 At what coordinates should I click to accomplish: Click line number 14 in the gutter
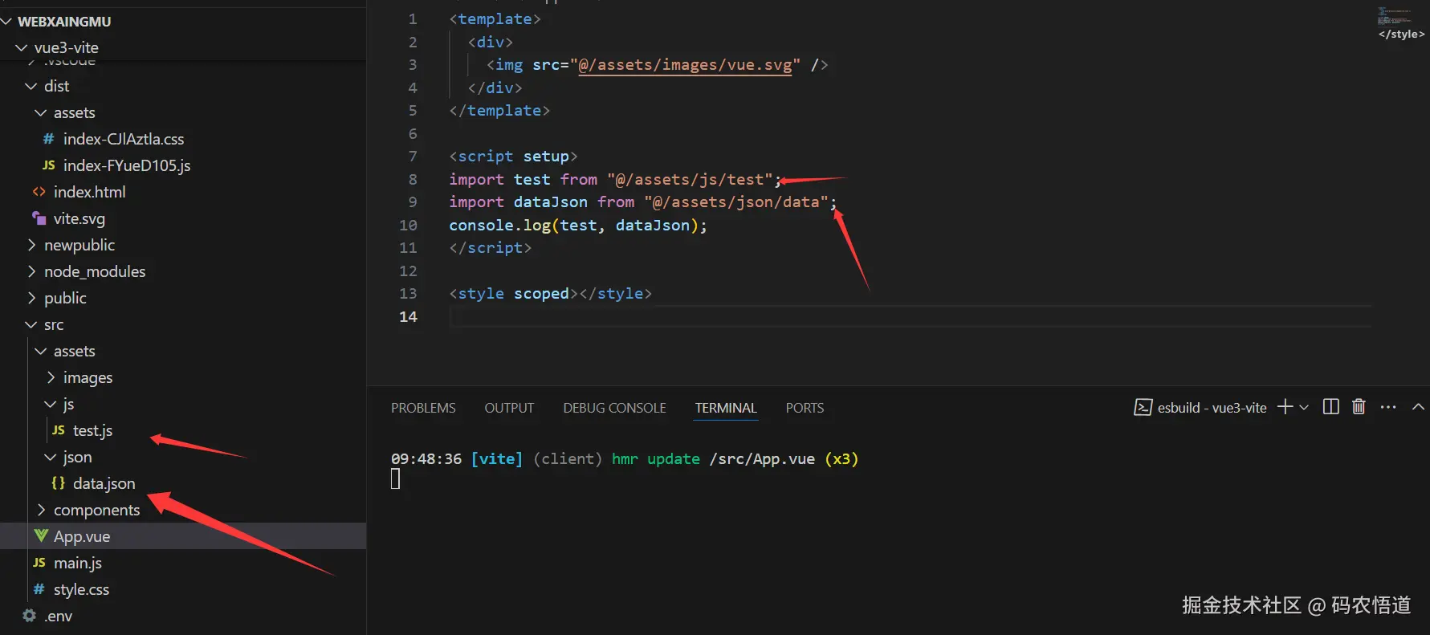pyautogui.click(x=408, y=317)
